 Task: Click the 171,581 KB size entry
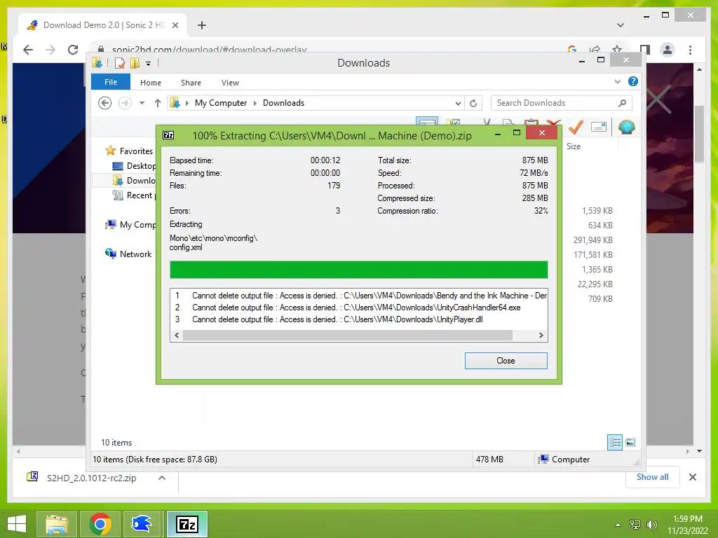pyautogui.click(x=593, y=255)
